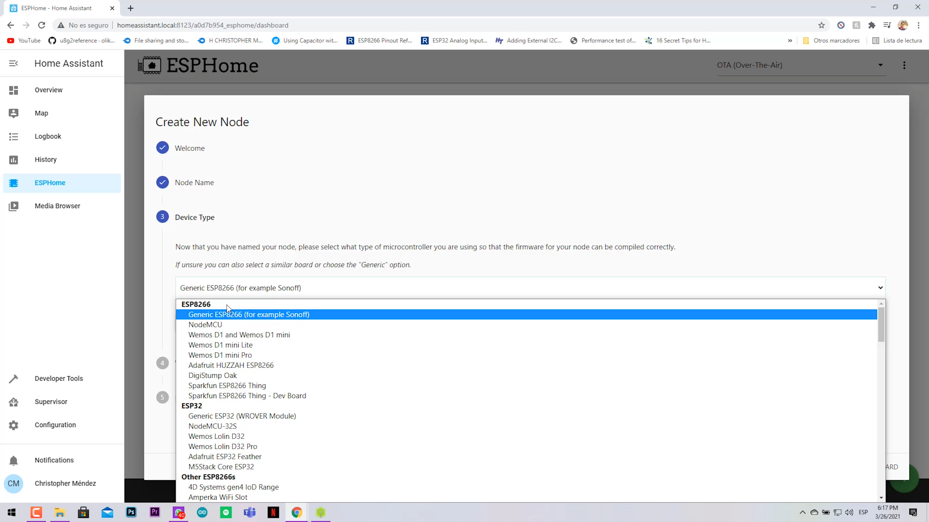Image resolution: width=929 pixels, height=522 pixels.
Task: Choose Wemos D1 mini Pro
Action: (526, 355)
